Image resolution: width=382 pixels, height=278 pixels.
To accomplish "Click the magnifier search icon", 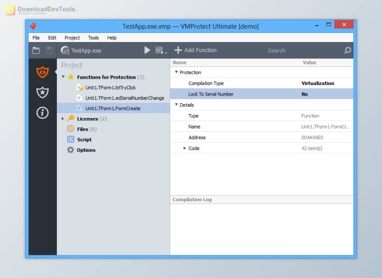I will [348, 50].
